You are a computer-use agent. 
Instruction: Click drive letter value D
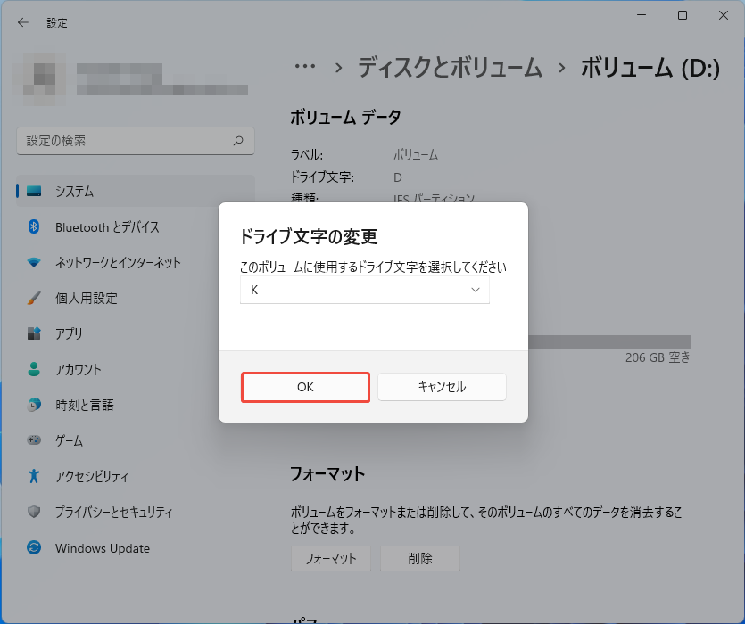pos(398,177)
